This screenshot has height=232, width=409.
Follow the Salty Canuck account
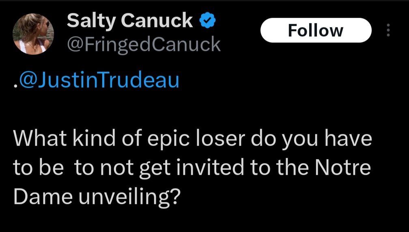click(x=316, y=30)
